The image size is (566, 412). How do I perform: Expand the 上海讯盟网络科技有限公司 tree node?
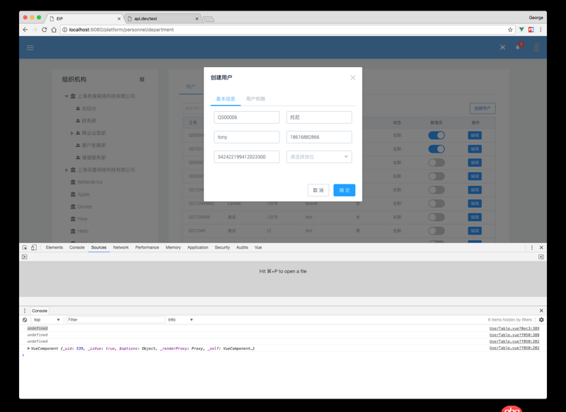point(67,170)
